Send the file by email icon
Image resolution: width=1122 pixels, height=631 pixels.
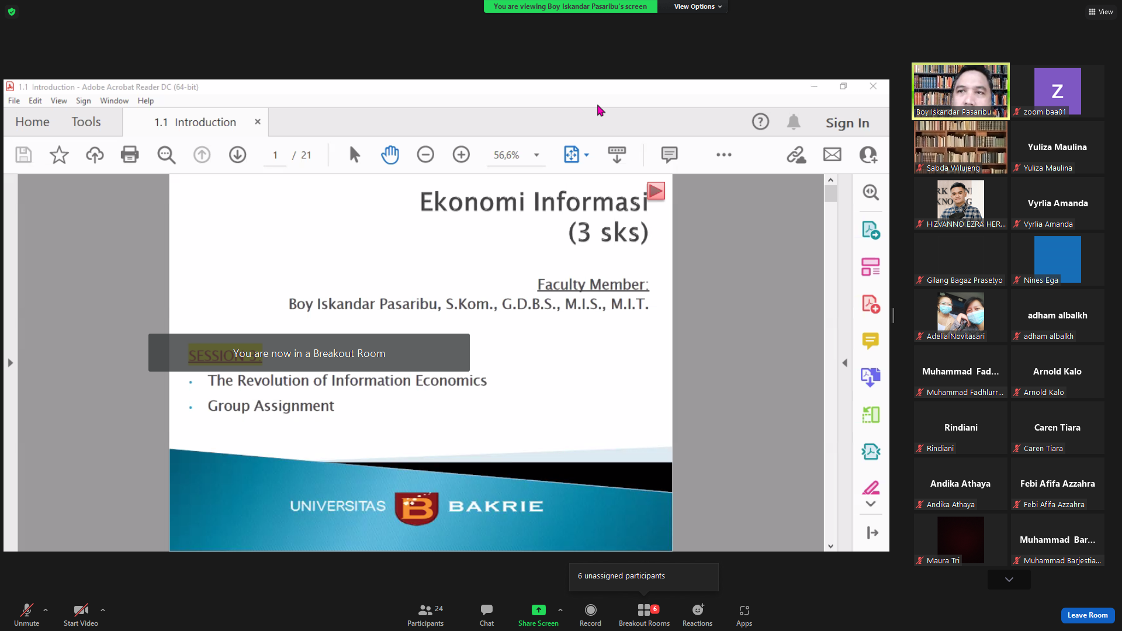pyautogui.click(x=832, y=155)
